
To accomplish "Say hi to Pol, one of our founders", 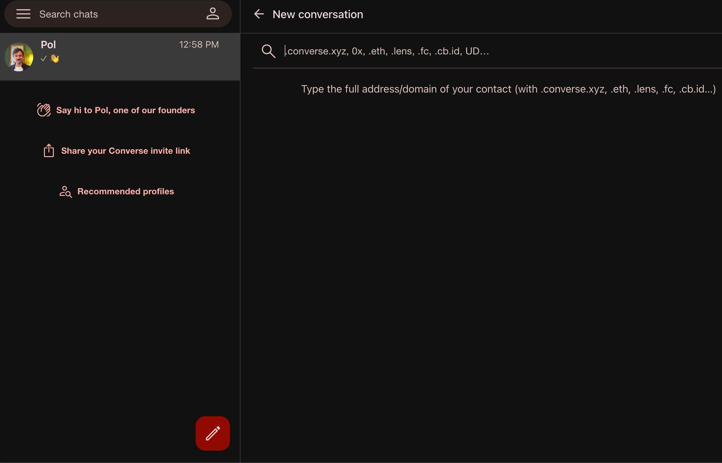I will coord(125,110).
